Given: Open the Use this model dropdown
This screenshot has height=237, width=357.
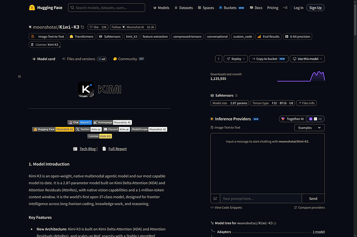Looking at the screenshot, I should click(x=307, y=59).
